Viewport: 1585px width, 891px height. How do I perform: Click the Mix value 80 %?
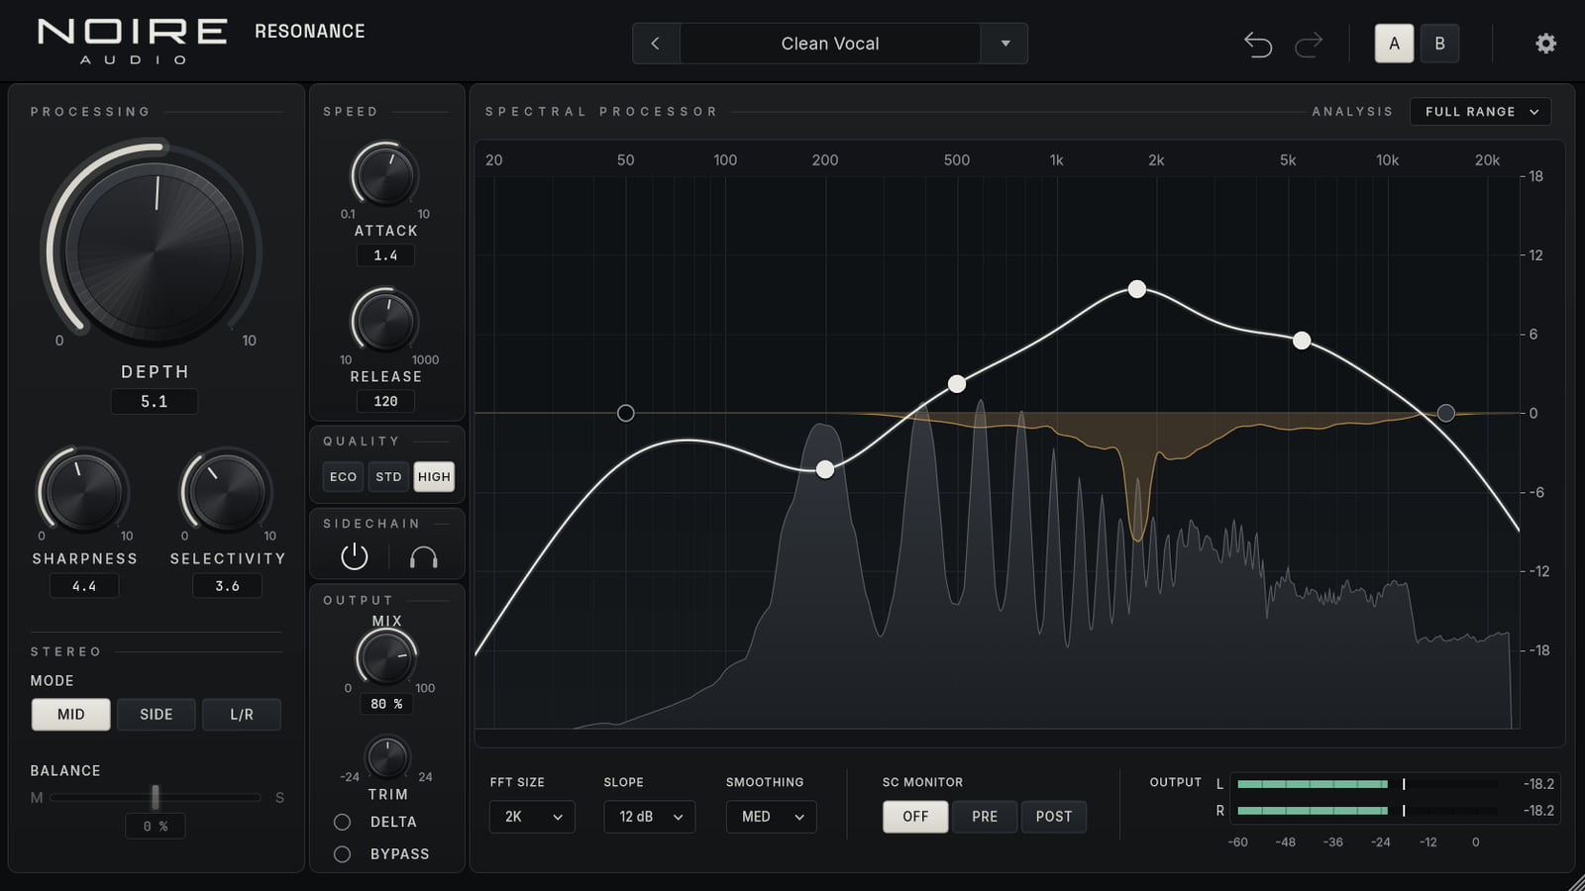tap(385, 704)
